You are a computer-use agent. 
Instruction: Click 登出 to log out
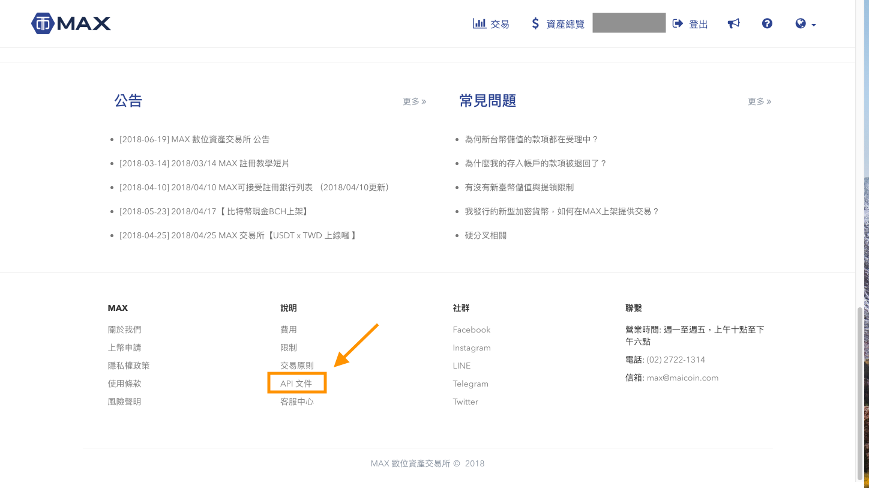(x=690, y=24)
